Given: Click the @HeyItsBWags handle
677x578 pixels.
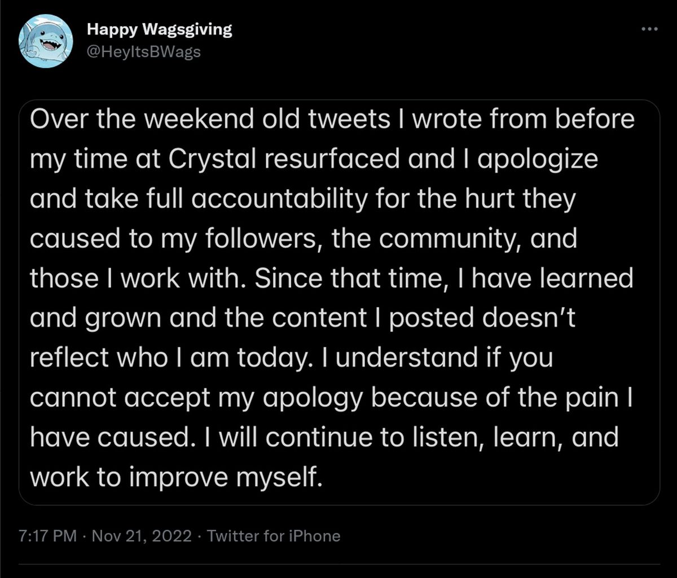Looking at the screenshot, I should (x=144, y=52).
